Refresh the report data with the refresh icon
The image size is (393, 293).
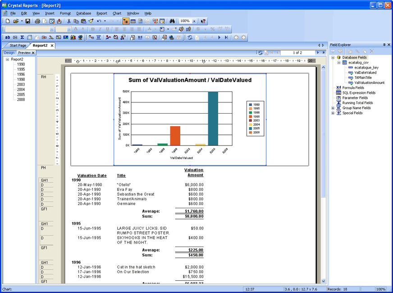260,53
